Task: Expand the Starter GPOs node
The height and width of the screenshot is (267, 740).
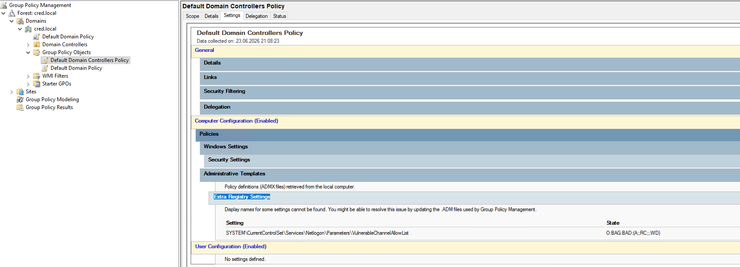Action: 28,84
